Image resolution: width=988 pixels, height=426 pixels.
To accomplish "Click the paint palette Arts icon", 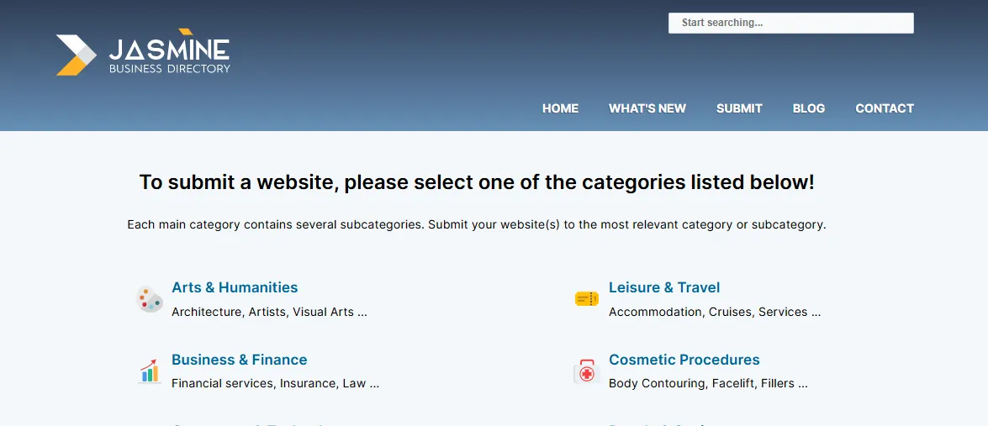I will [150, 299].
